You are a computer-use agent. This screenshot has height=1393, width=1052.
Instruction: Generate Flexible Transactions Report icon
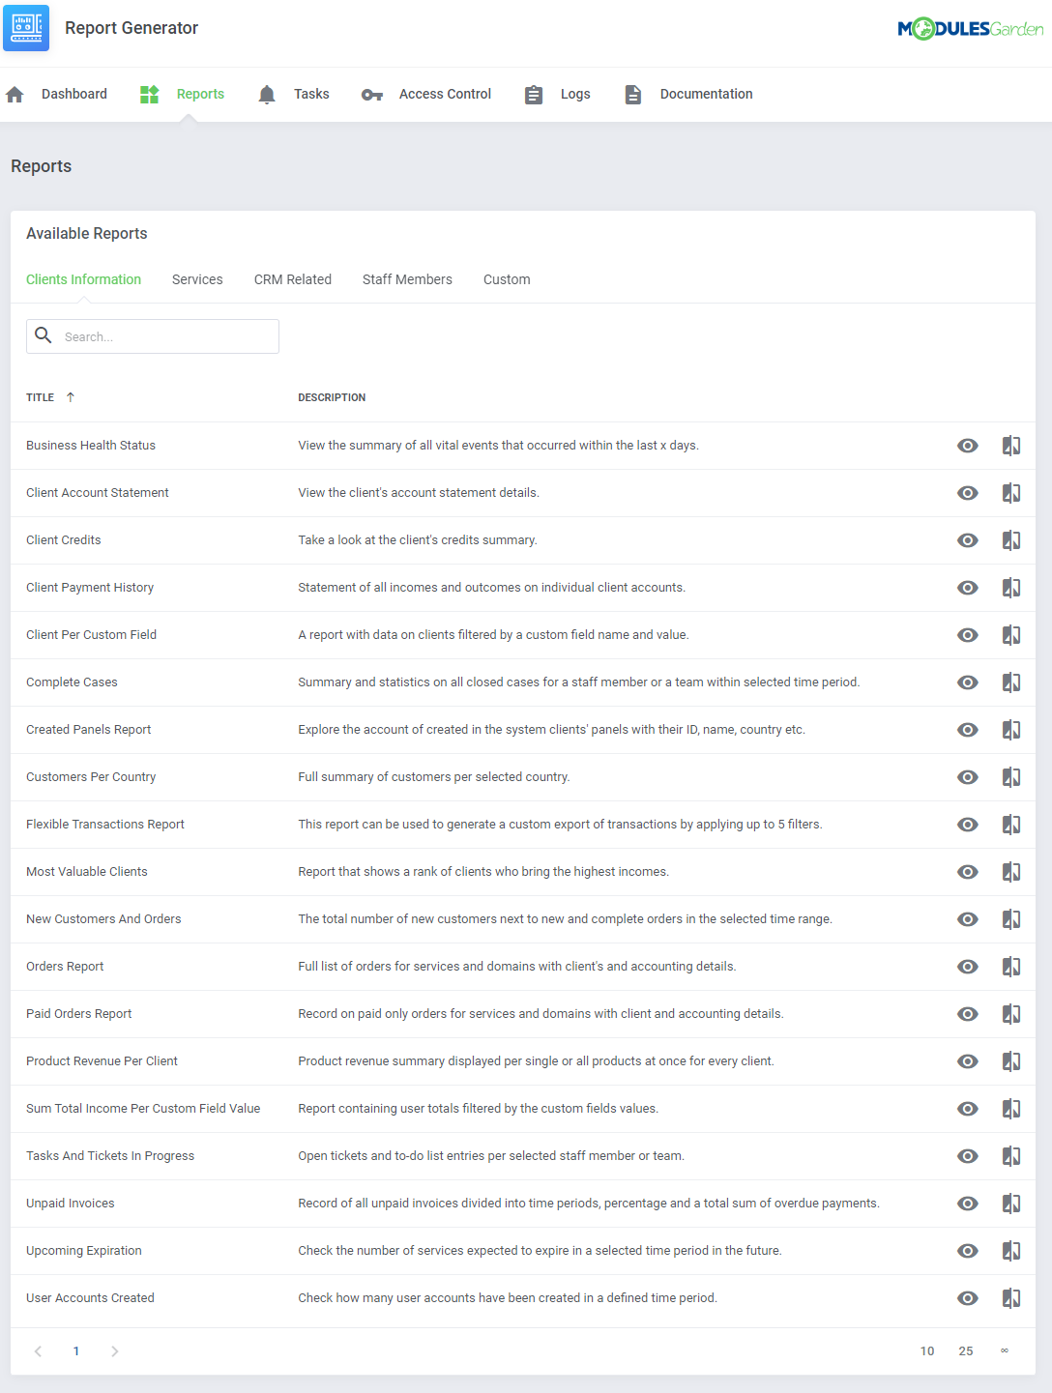(1011, 825)
